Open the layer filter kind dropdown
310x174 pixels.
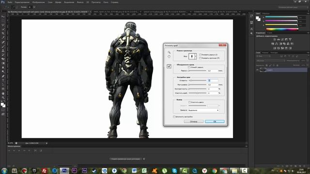coord(263,57)
